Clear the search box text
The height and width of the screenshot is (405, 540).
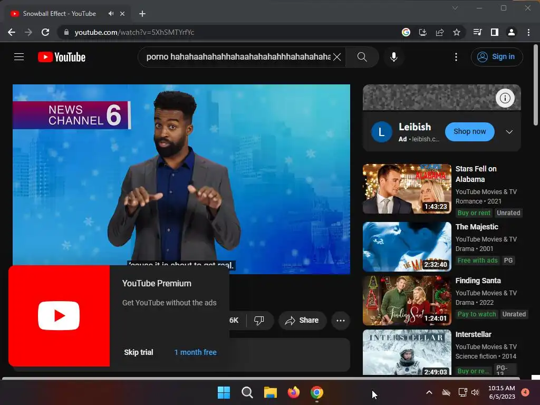pyautogui.click(x=337, y=57)
